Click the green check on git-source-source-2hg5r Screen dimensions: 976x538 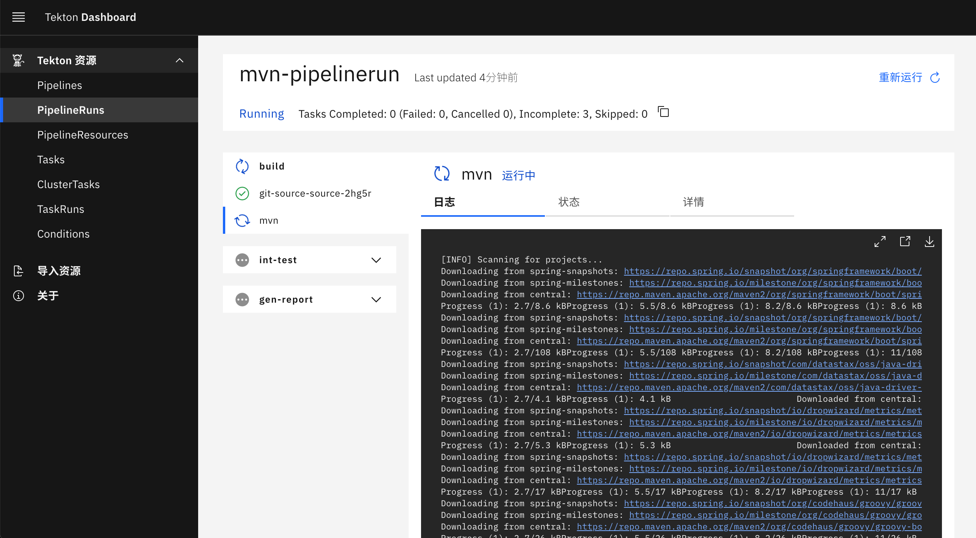click(242, 193)
